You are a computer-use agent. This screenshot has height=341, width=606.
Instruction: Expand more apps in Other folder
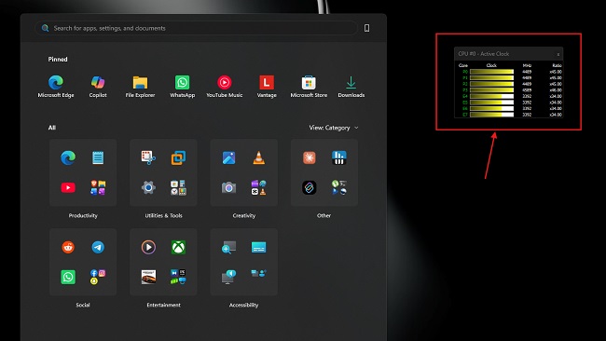point(339,187)
